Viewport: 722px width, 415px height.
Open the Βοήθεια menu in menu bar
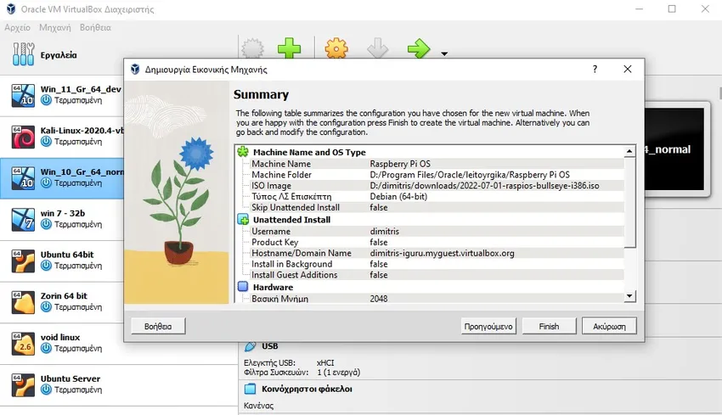pyautogui.click(x=95, y=28)
